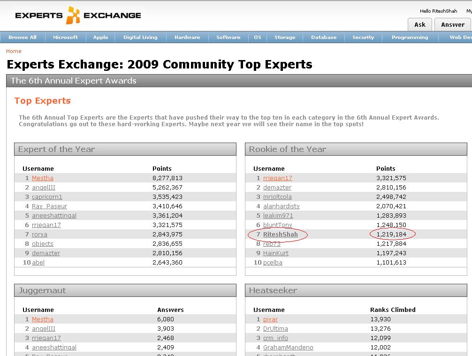Go to Digital Living category
The height and width of the screenshot is (356, 472).
pyautogui.click(x=140, y=38)
